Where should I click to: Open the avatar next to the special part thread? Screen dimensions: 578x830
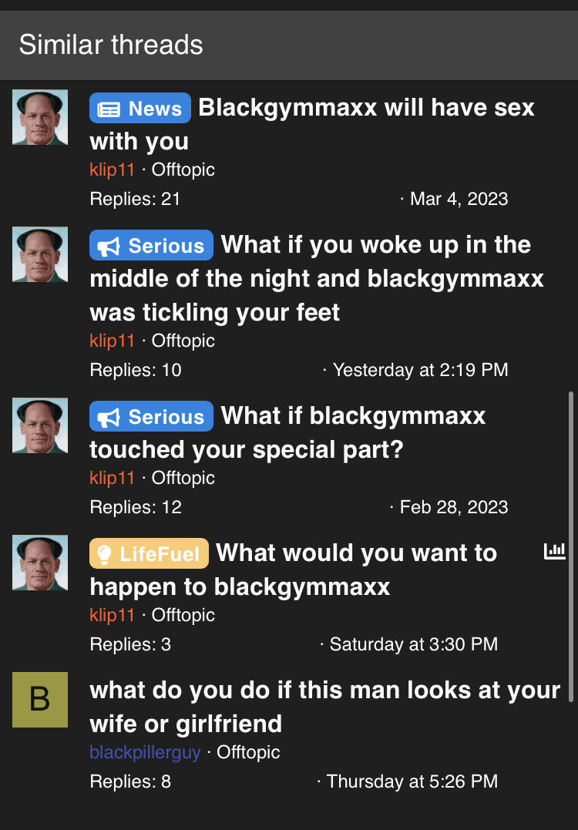point(40,425)
